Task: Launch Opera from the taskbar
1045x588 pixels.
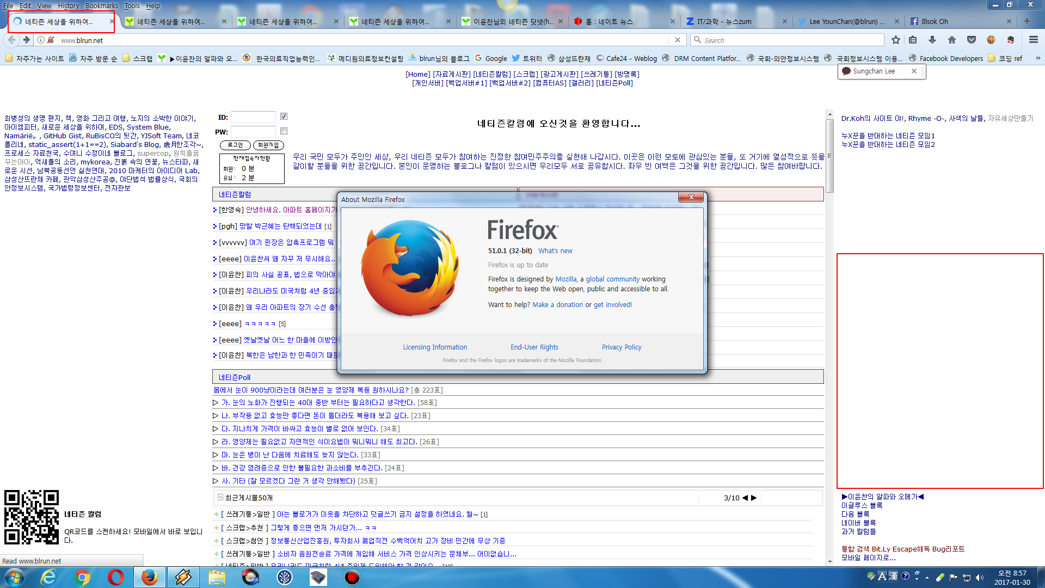Action: (x=115, y=577)
